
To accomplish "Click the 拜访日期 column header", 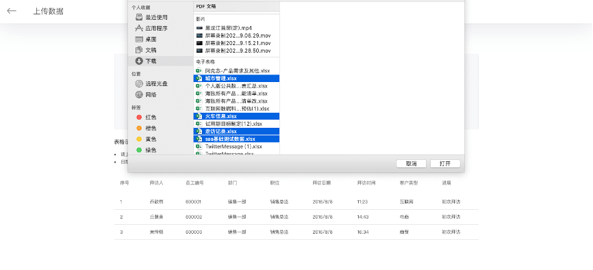I will tap(321, 183).
